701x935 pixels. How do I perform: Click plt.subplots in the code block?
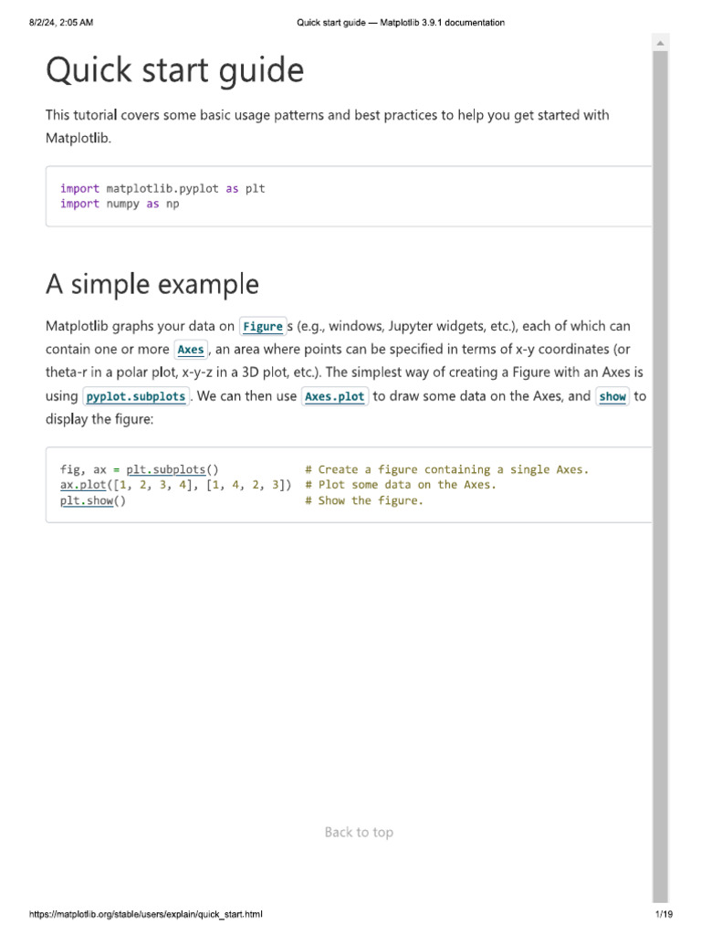click(166, 470)
